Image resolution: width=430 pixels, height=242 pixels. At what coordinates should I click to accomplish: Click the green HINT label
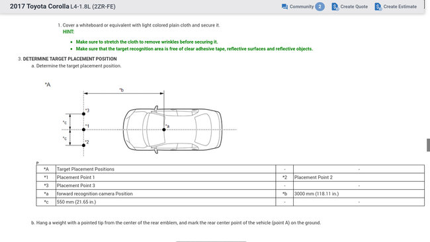(x=69, y=32)
